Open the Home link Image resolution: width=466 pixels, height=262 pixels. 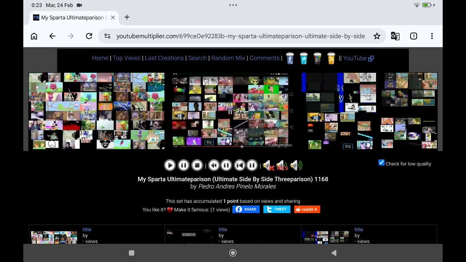click(100, 58)
